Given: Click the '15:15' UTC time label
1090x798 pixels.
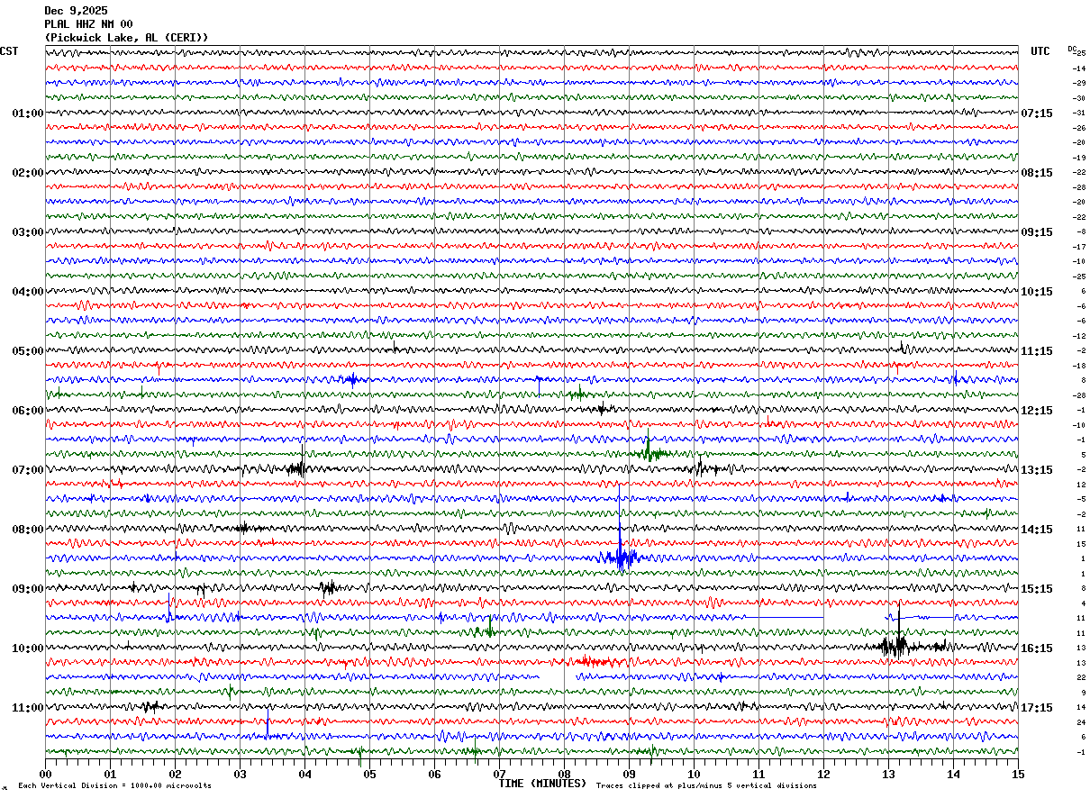Looking at the screenshot, I should 1038,589.
